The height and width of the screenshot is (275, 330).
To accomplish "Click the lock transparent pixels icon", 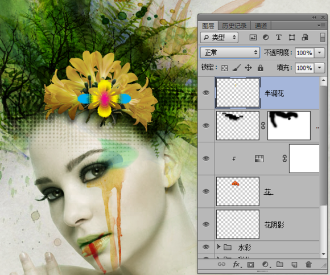I will [x=224, y=68].
